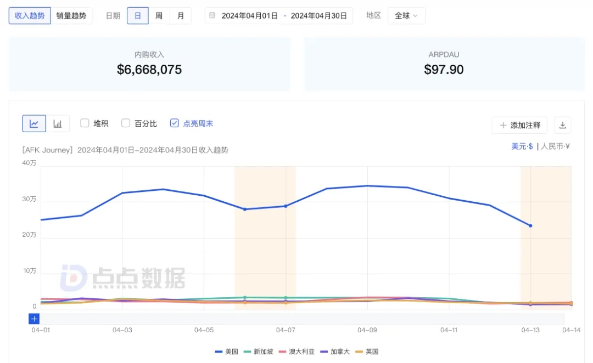Click the 添加注释 add annotation button

[x=519, y=125]
